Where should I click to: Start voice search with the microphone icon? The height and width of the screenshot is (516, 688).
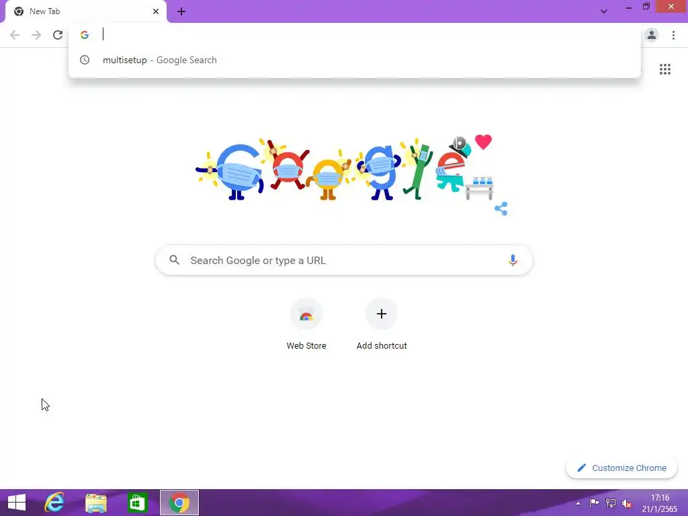coord(513,260)
